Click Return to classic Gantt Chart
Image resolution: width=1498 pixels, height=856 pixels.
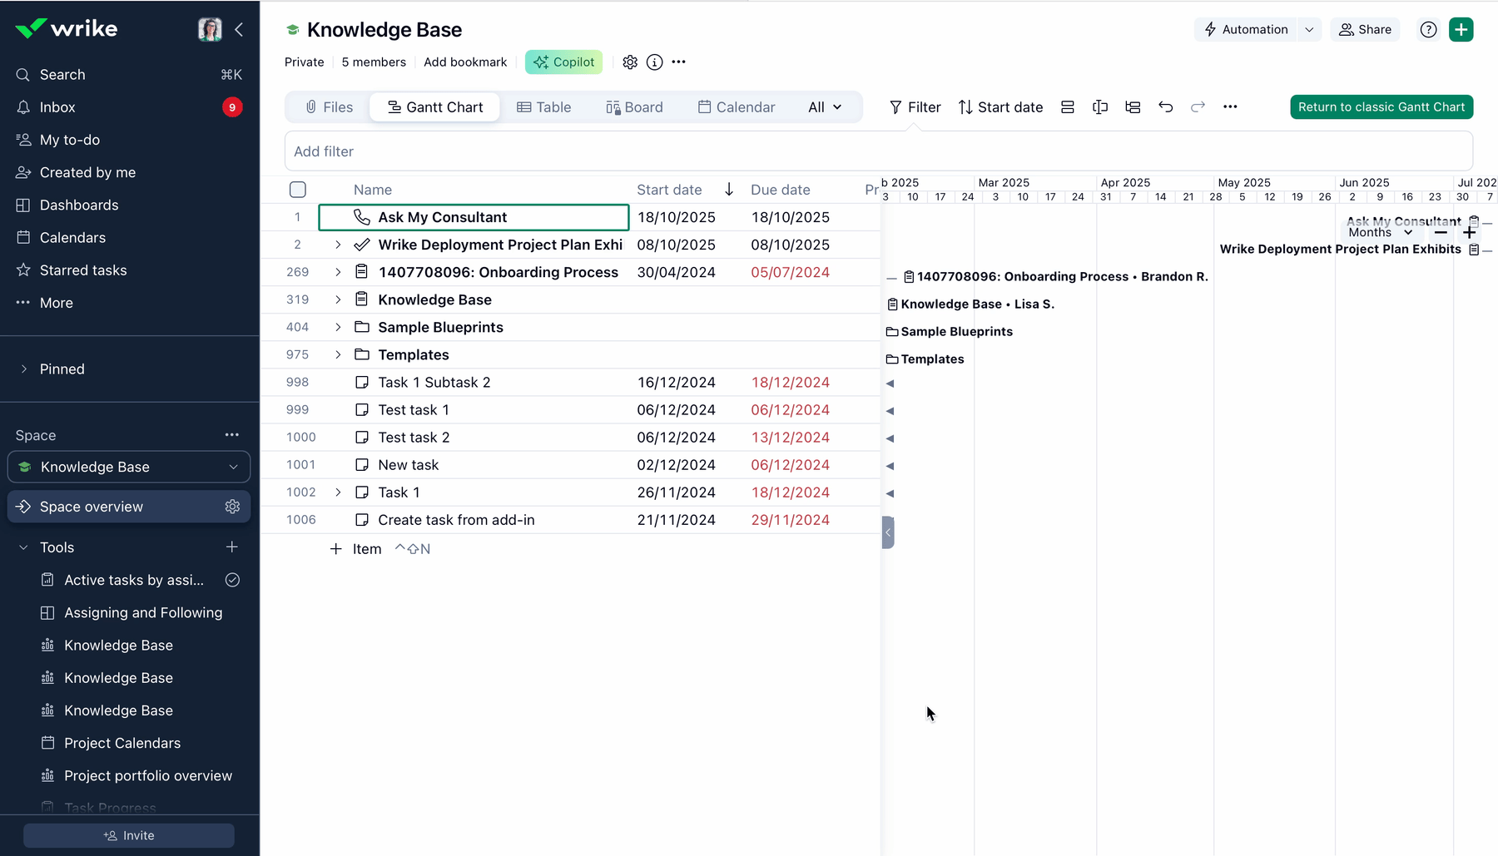point(1381,107)
